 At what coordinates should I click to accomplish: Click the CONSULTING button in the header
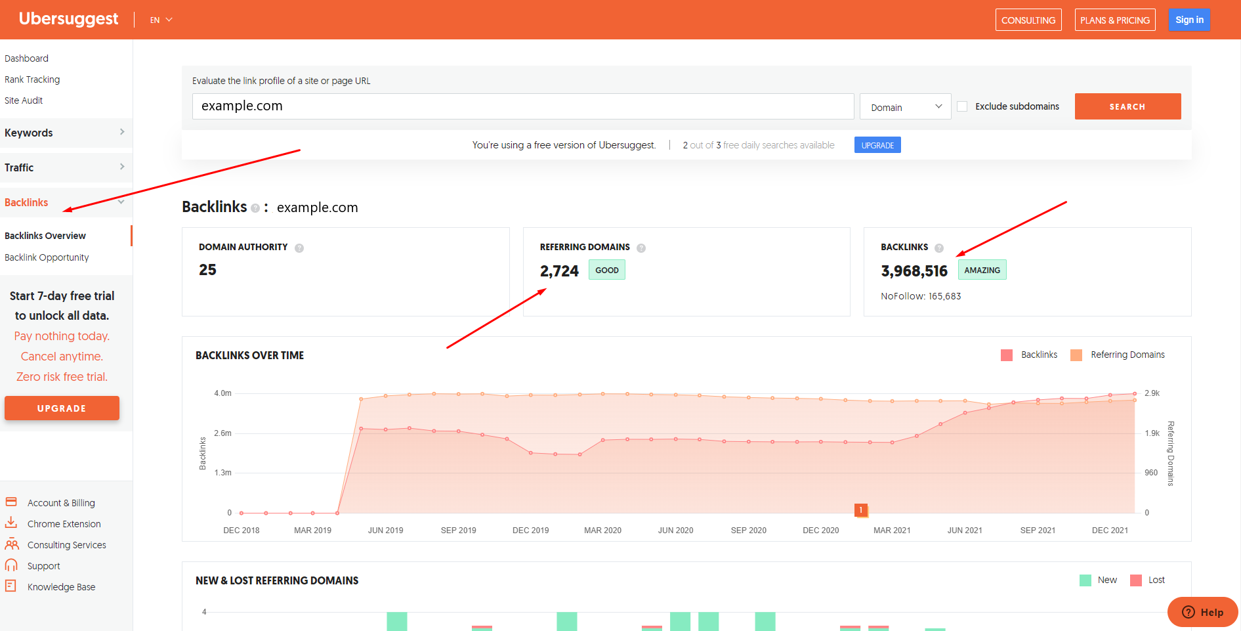click(x=1028, y=20)
